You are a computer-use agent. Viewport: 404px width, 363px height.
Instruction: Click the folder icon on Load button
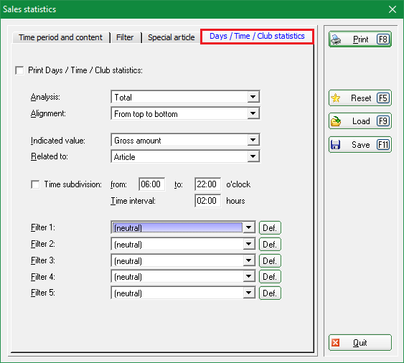(336, 121)
